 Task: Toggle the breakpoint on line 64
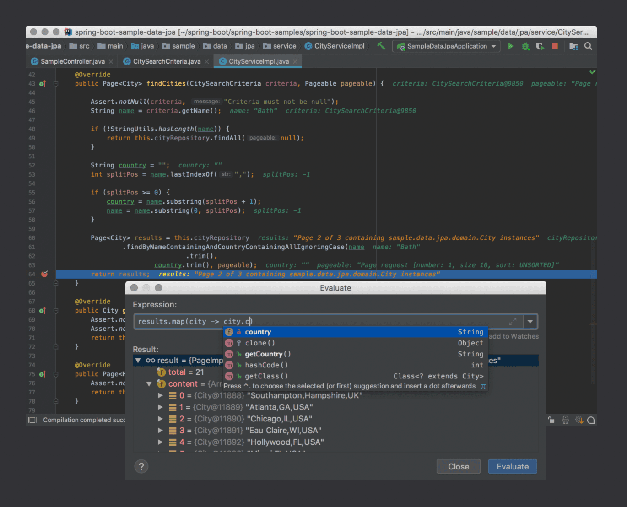[x=44, y=274]
